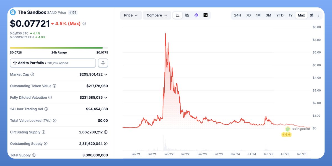Open the Compare dropdown
The image size is (332, 166).
coord(157,15)
